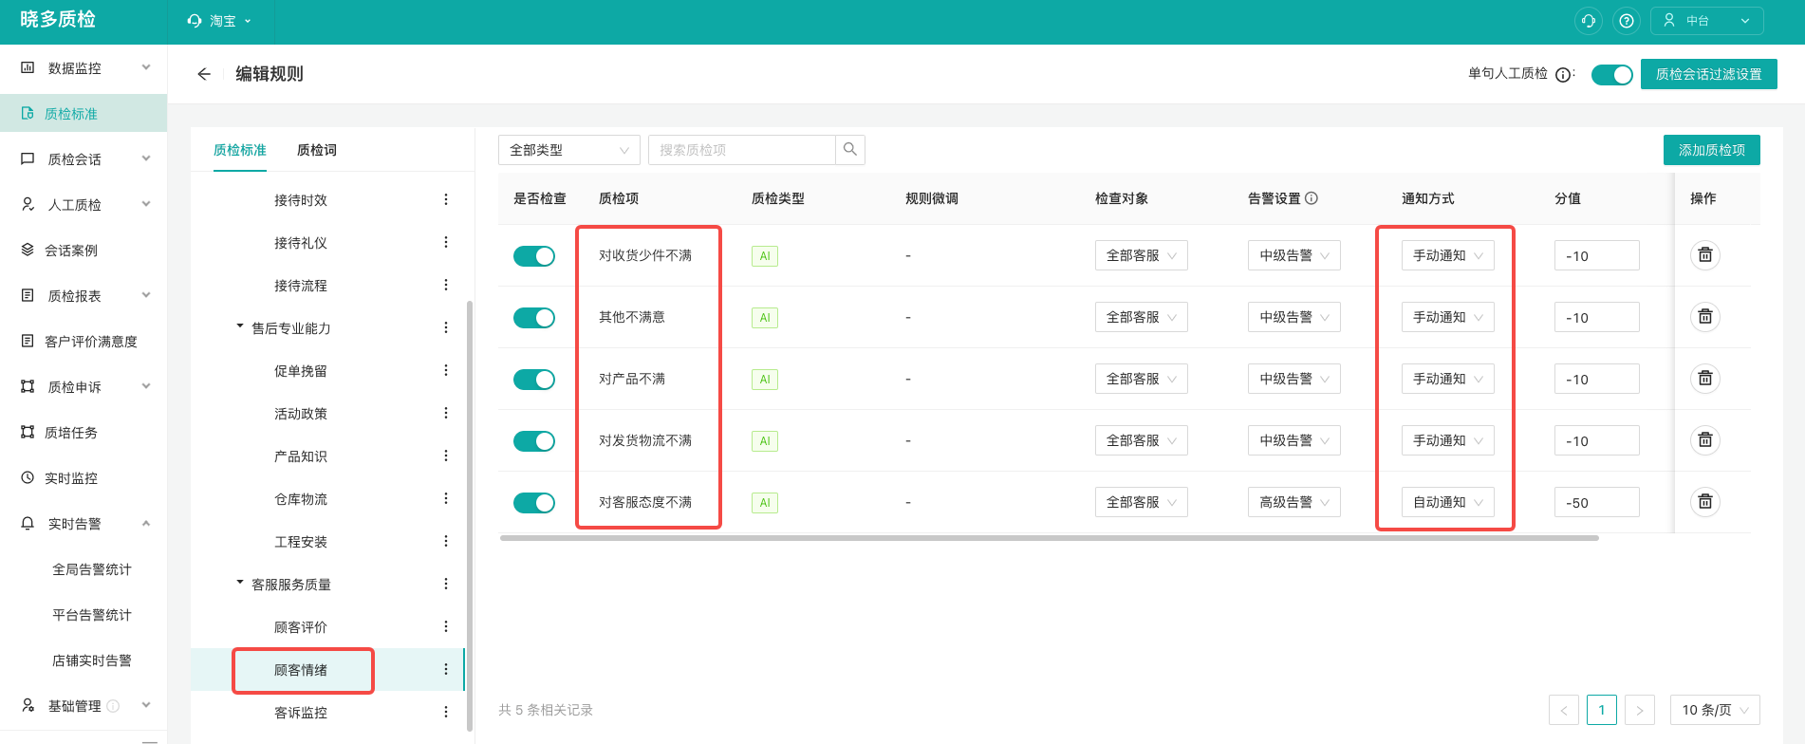Open more options for 接待流程

click(446, 285)
